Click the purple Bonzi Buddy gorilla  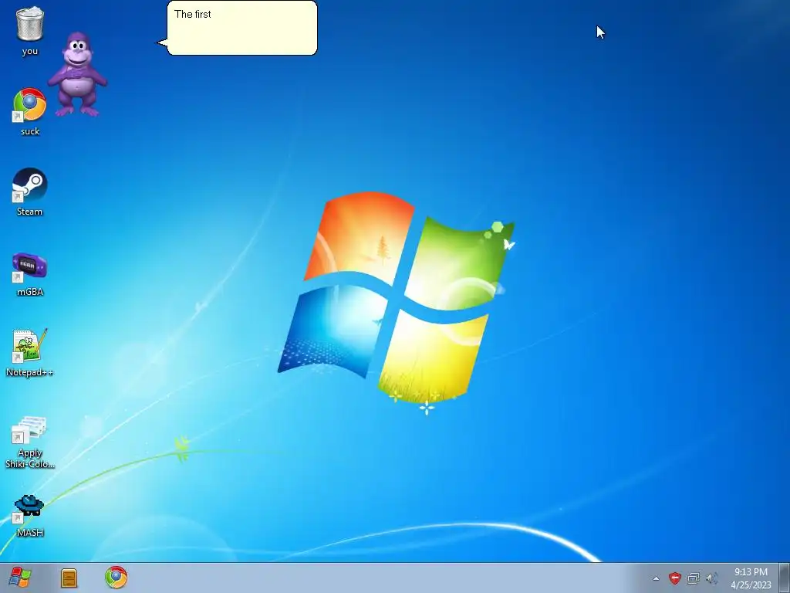click(77, 73)
